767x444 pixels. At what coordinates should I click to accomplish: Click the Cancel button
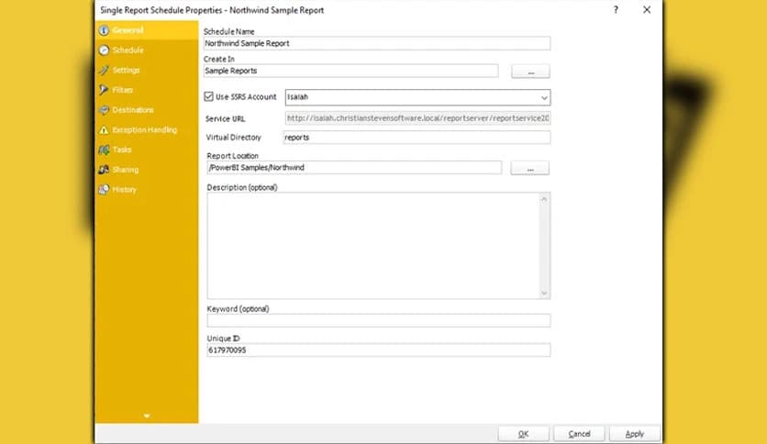(579, 434)
